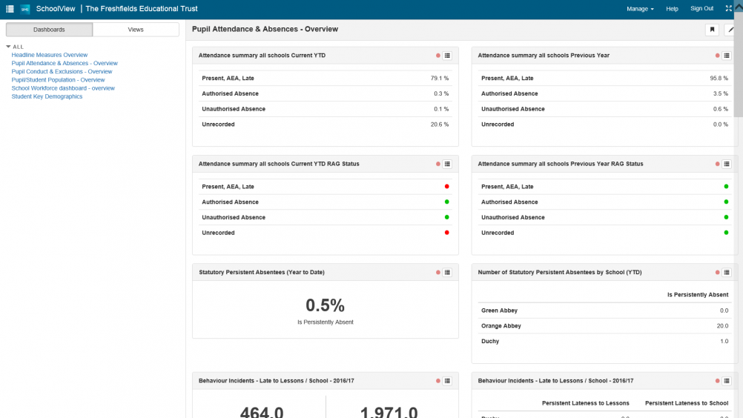Viewport: 743px width, 418px height.
Task: Click red dot on Absentees by School header
Action: [x=717, y=272]
